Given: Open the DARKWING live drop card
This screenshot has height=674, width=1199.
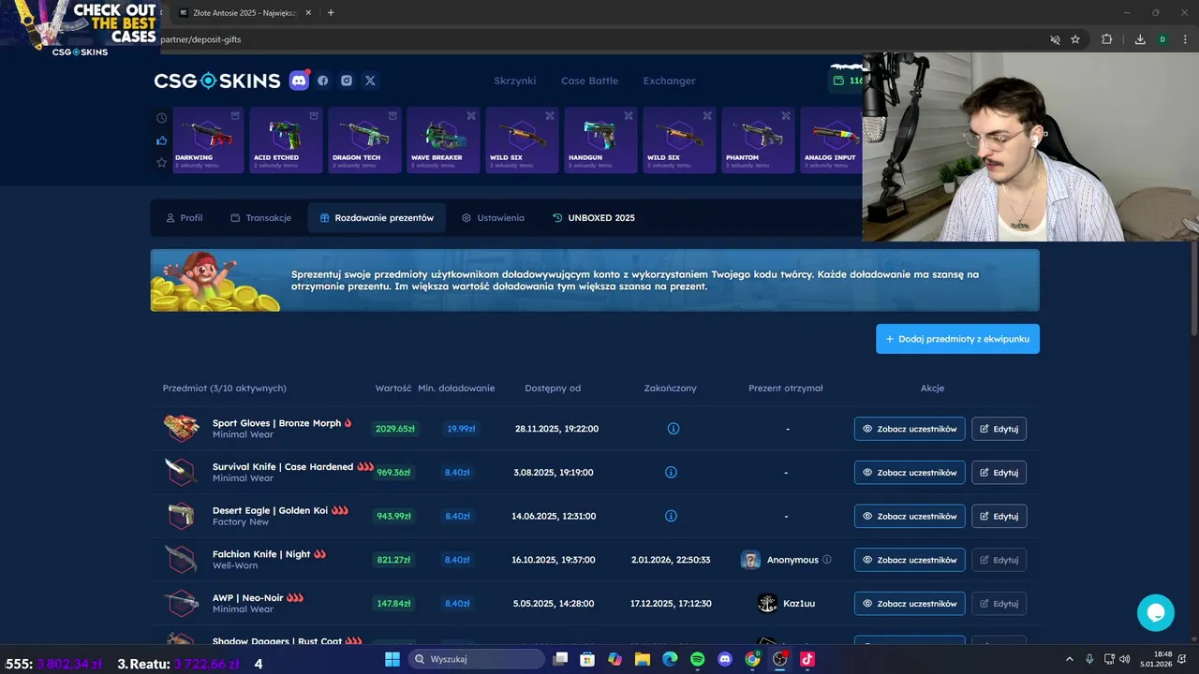Looking at the screenshot, I should (208, 140).
